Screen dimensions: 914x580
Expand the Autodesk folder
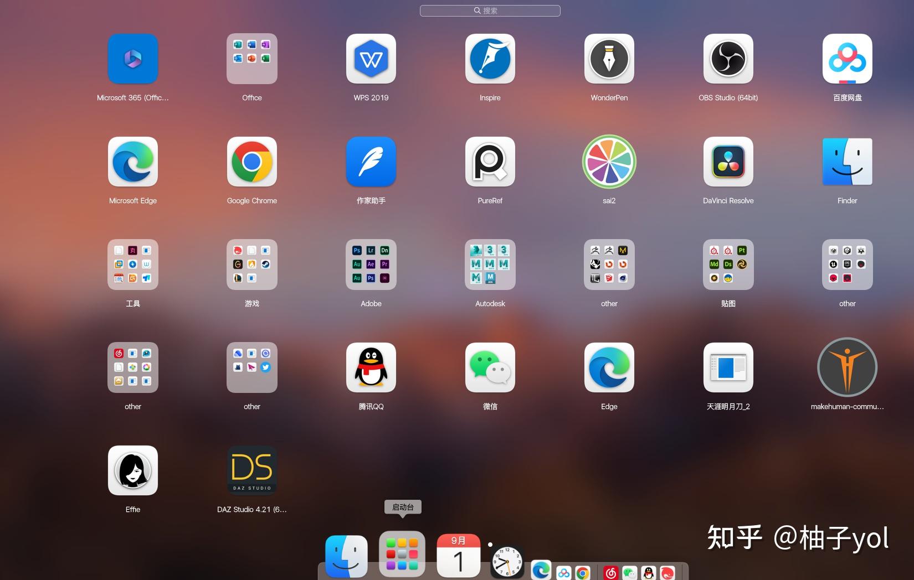click(490, 265)
